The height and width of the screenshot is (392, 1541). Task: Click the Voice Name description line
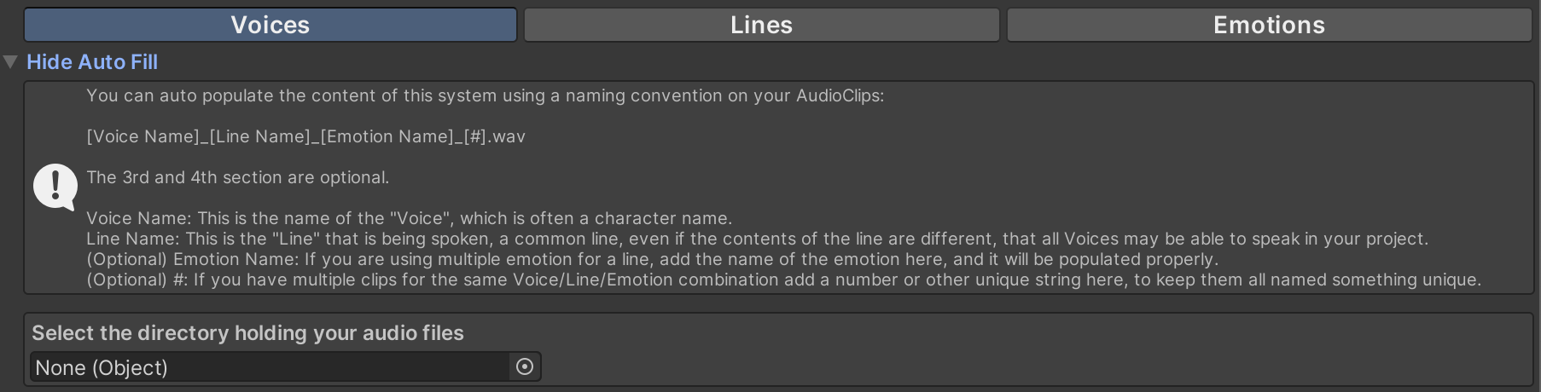409,218
